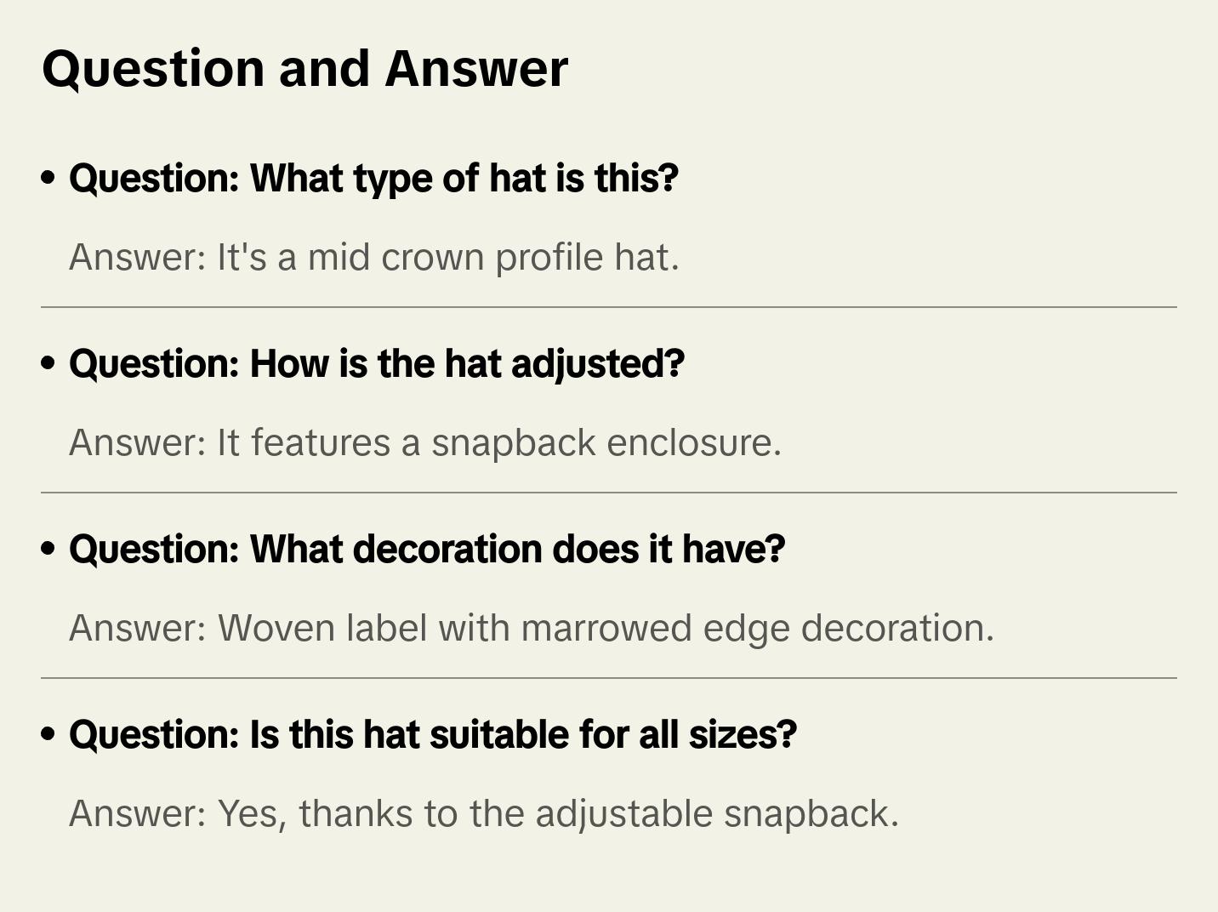
Task: Select the snapback enclosure answer text
Action: [x=424, y=442]
